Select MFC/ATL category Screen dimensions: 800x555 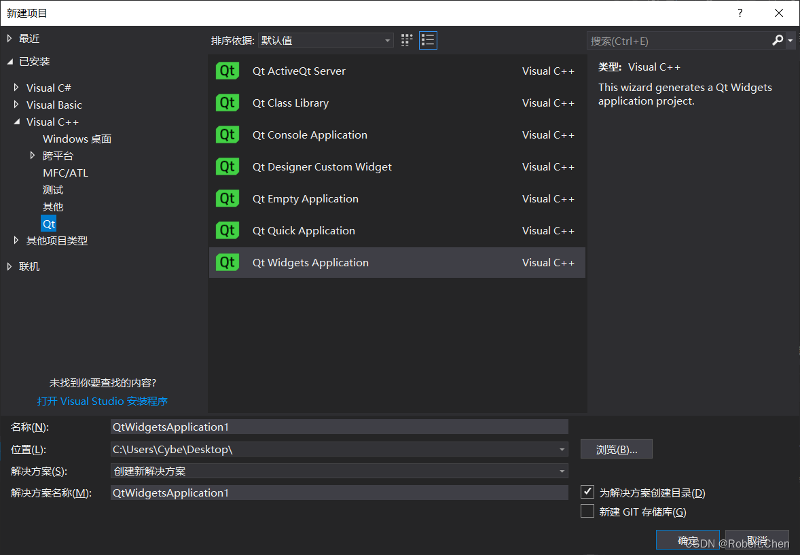click(65, 173)
